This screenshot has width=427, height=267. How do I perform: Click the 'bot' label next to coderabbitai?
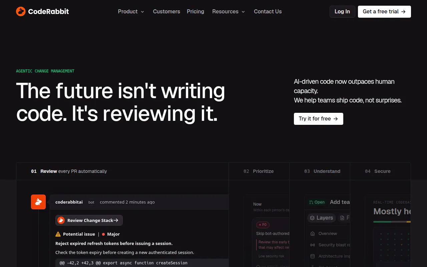click(x=91, y=202)
